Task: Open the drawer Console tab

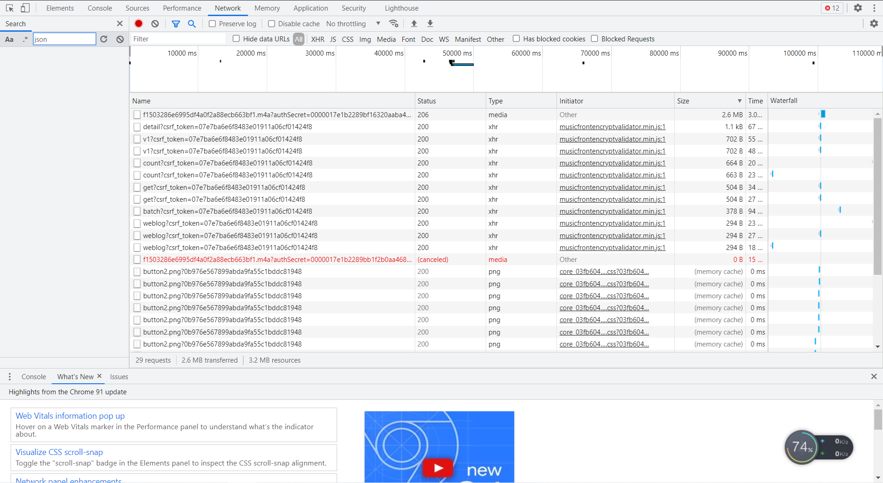Action: pos(34,376)
